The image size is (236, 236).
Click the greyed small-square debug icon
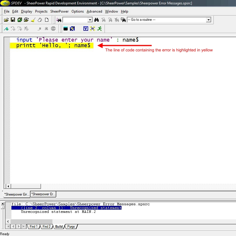pos(40,29)
